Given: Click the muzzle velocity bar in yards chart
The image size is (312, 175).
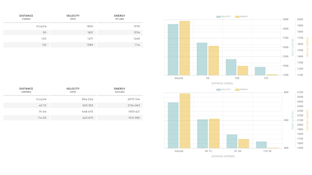Looking at the screenshot, I should click(173, 50).
